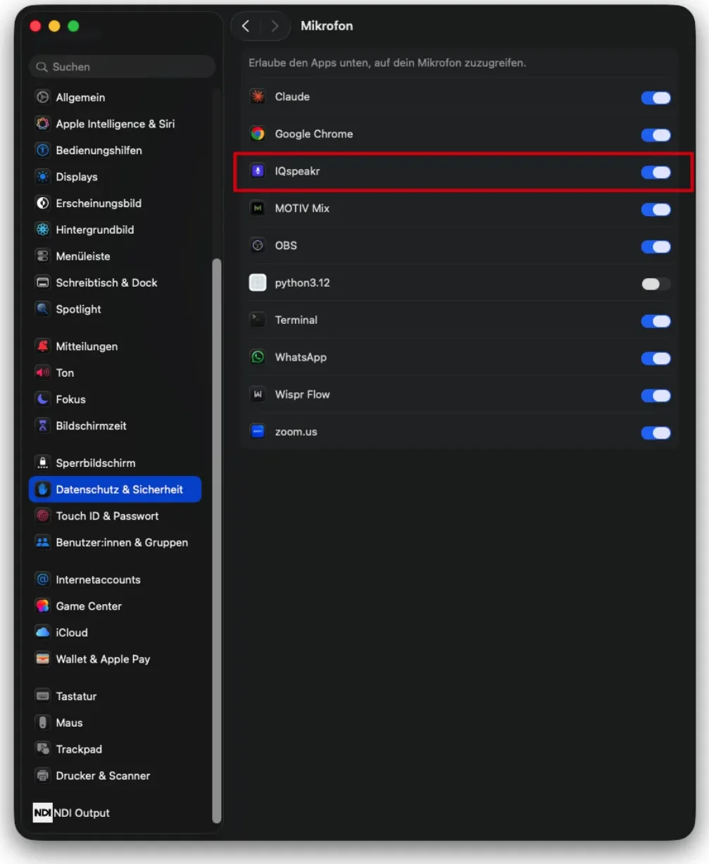Click the Internetaccounts @ icon
This screenshot has width=709, height=864.
coord(43,580)
